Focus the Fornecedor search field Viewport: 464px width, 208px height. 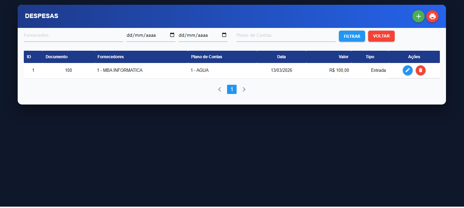[73, 35]
